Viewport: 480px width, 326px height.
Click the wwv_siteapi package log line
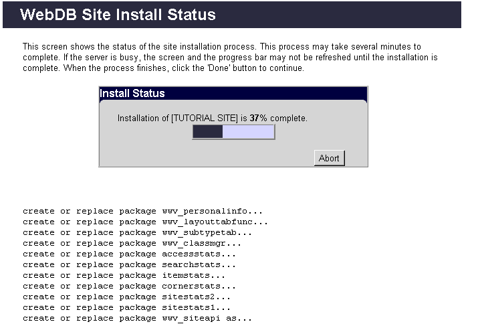coord(138,318)
